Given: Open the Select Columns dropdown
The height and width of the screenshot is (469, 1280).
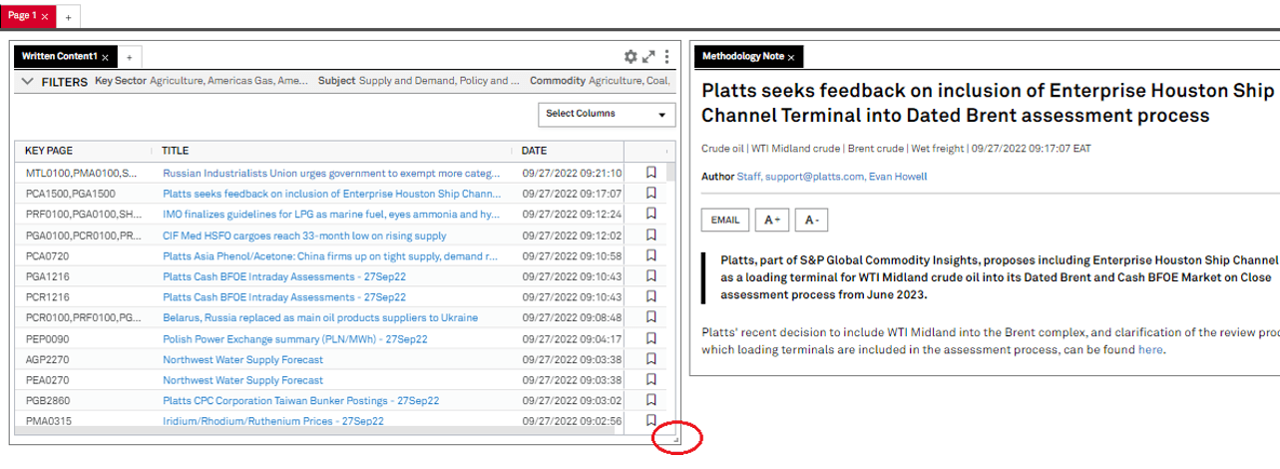Looking at the screenshot, I should pos(606,114).
